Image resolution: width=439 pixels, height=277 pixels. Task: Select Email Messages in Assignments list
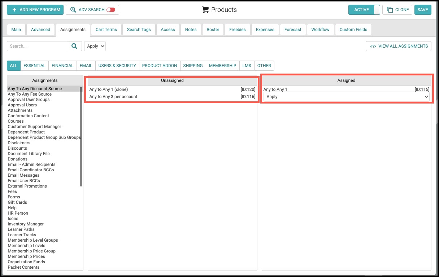click(x=24, y=175)
